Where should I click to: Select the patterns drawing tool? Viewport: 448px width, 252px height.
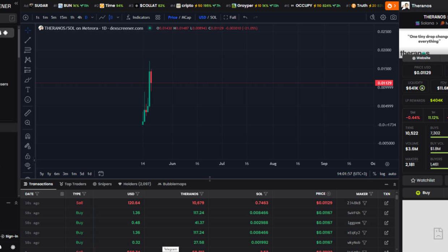[27, 60]
